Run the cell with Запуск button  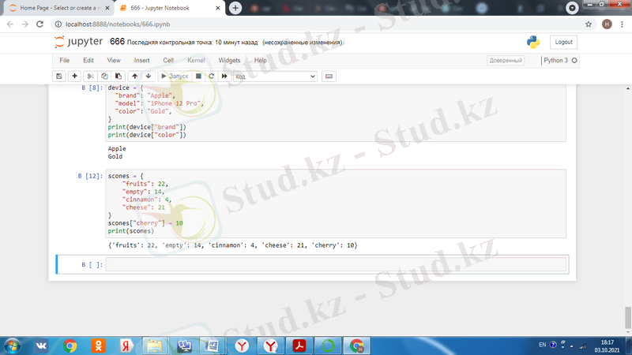pos(175,76)
